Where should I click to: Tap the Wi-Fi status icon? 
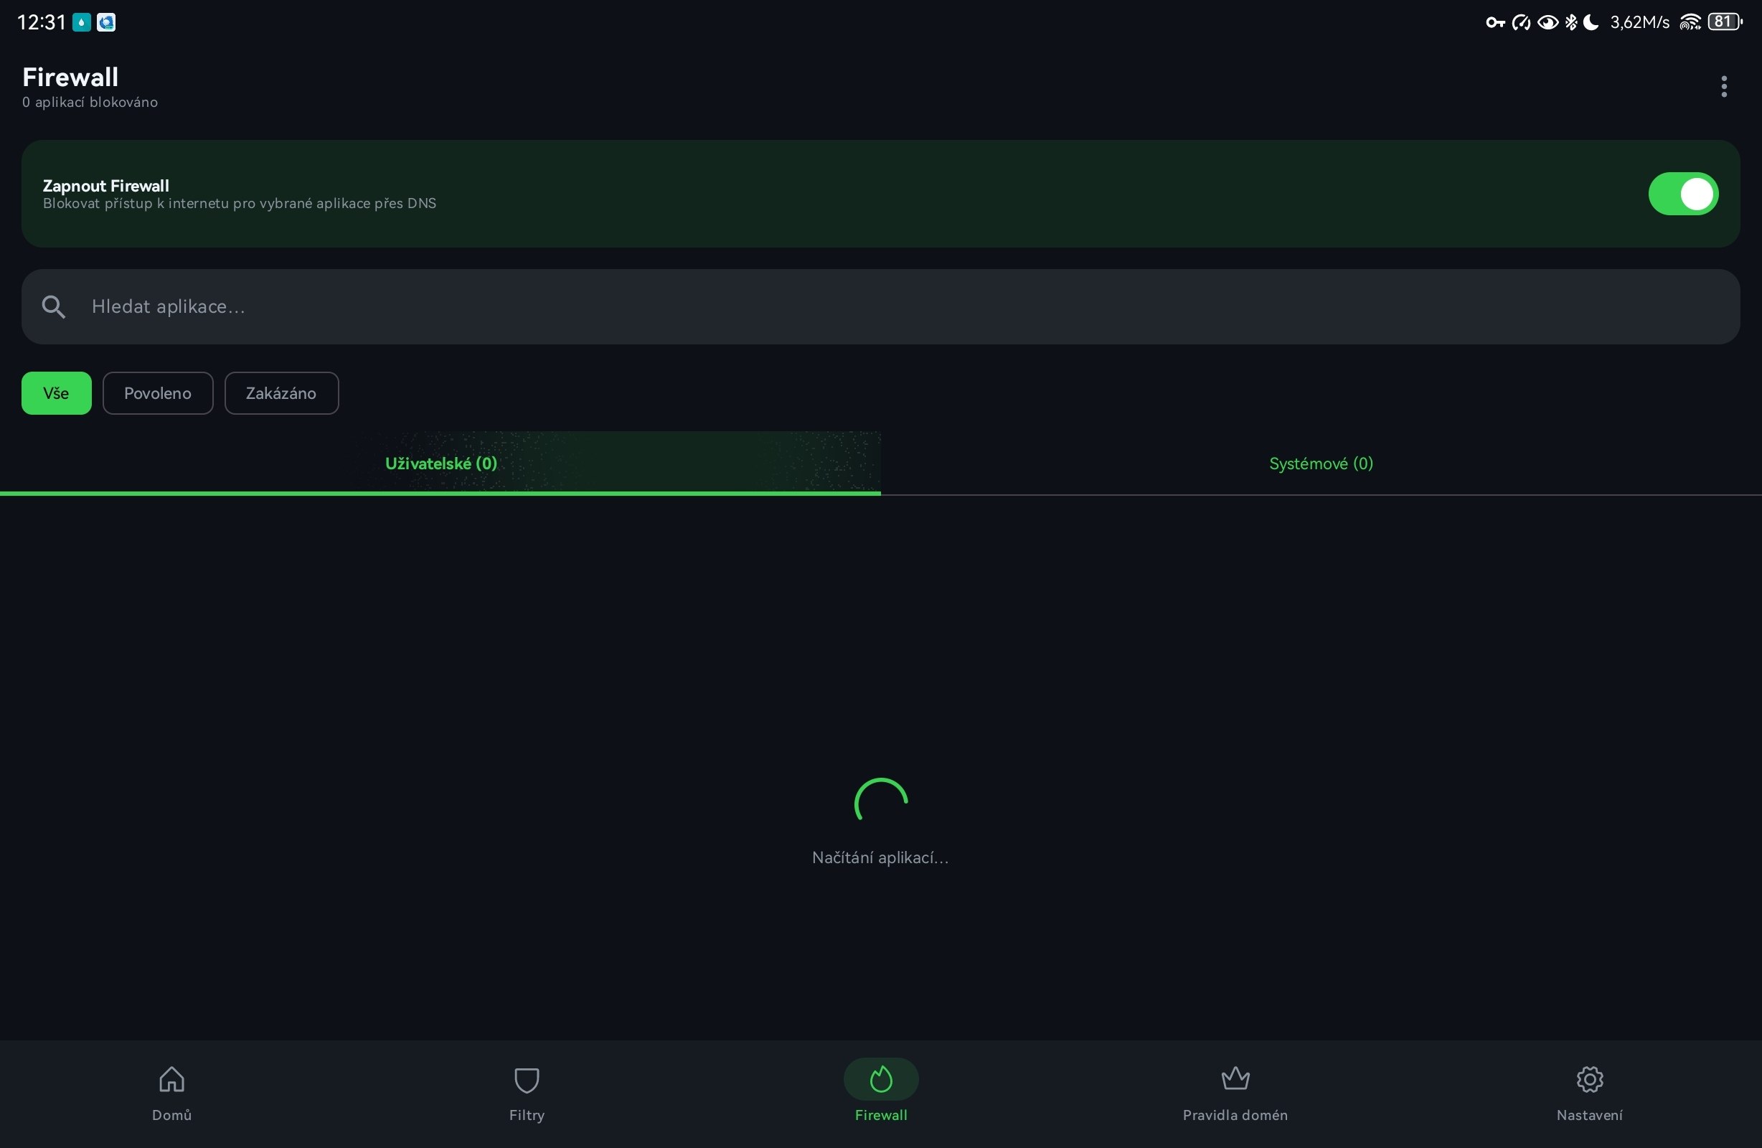pyautogui.click(x=1690, y=22)
